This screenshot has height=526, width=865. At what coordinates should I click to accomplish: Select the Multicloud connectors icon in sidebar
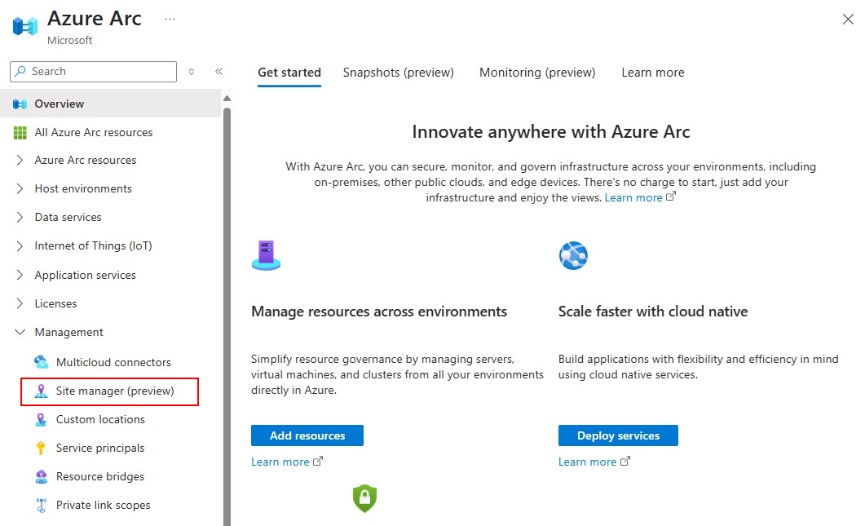click(42, 362)
